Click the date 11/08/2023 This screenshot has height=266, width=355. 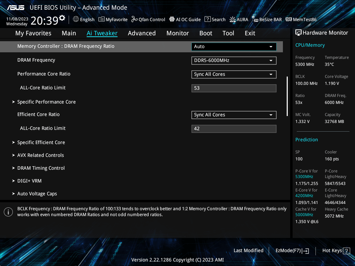(x=17, y=19)
